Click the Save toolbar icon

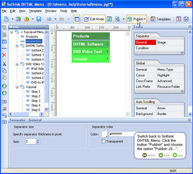coord(39,19)
